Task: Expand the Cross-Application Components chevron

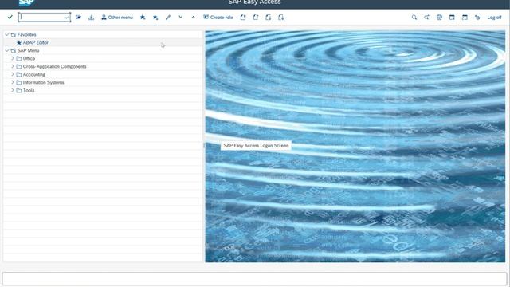Action: (x=13, y=66)
